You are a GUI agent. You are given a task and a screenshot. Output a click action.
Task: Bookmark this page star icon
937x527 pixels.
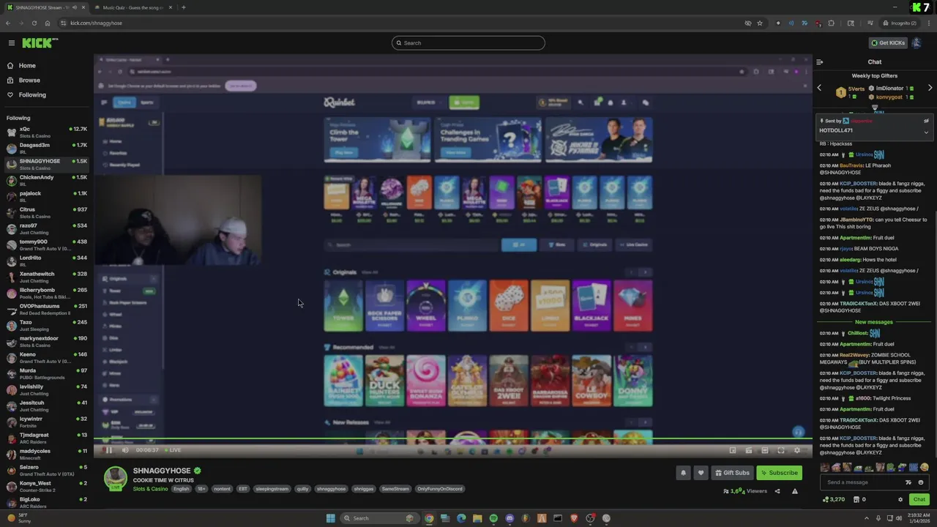click(760, 23)
